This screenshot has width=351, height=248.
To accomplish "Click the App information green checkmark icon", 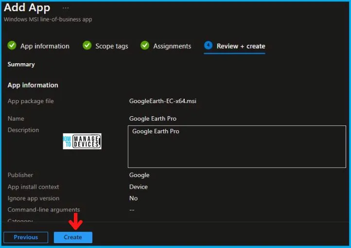I will (x=12, y=45).
